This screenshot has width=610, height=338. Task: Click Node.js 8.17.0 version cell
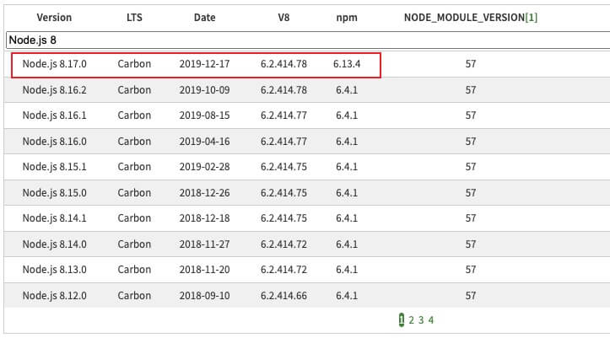click(x=55, y=64)
